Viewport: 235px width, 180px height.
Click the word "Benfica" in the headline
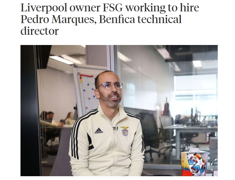(x=117, y=19)
